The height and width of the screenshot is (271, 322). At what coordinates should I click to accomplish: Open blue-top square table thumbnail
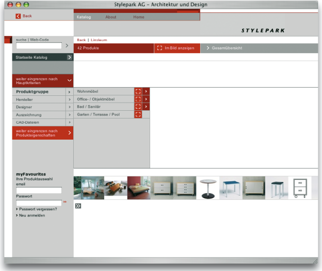click(231, 188)
